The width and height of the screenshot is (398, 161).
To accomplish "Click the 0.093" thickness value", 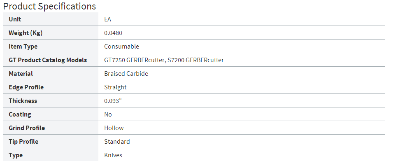I will point(113,101).
